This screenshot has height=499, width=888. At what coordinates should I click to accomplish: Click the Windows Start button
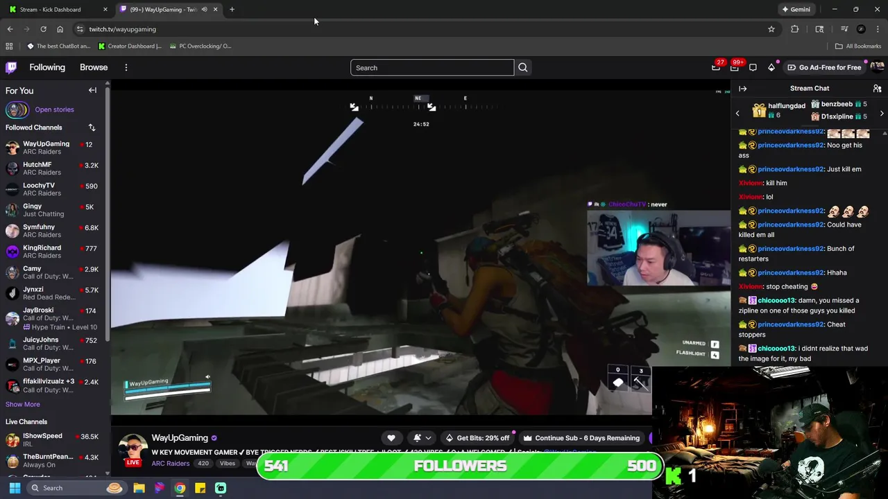coord(15,488)
